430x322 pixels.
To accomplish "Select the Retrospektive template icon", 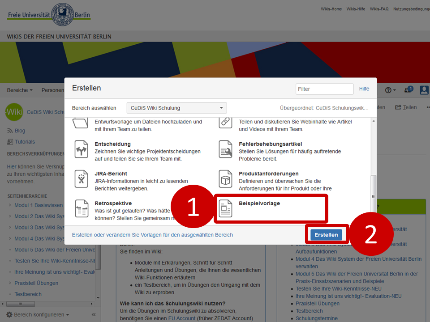I will click(82, 208).
